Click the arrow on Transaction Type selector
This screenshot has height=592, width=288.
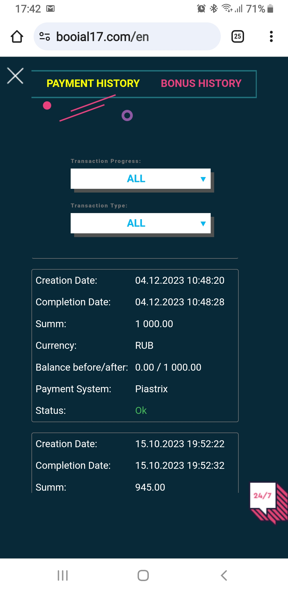203,224
